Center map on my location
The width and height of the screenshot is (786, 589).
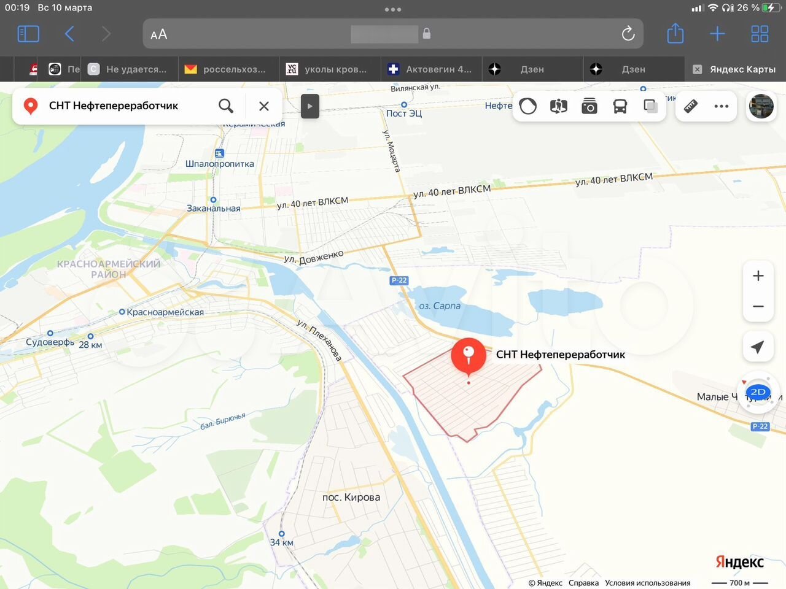(x=758, y=347)
